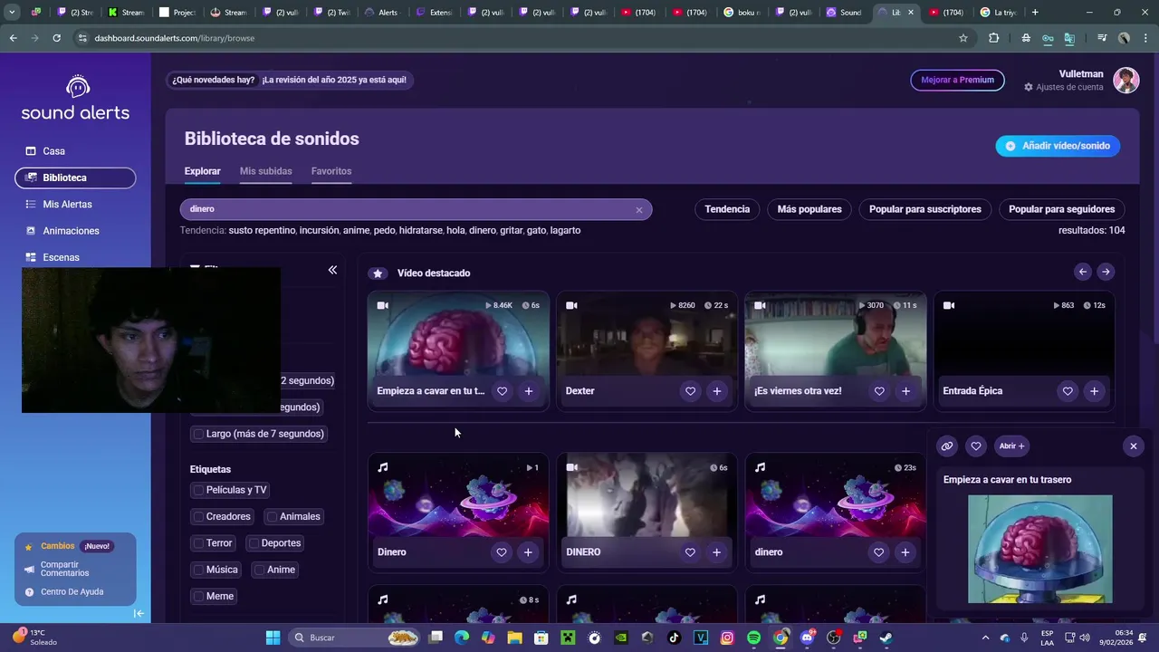Open 'Compartir Comentarios' link
The height and width of the screenshot is (652, 1159).
(x=65, y=570)
